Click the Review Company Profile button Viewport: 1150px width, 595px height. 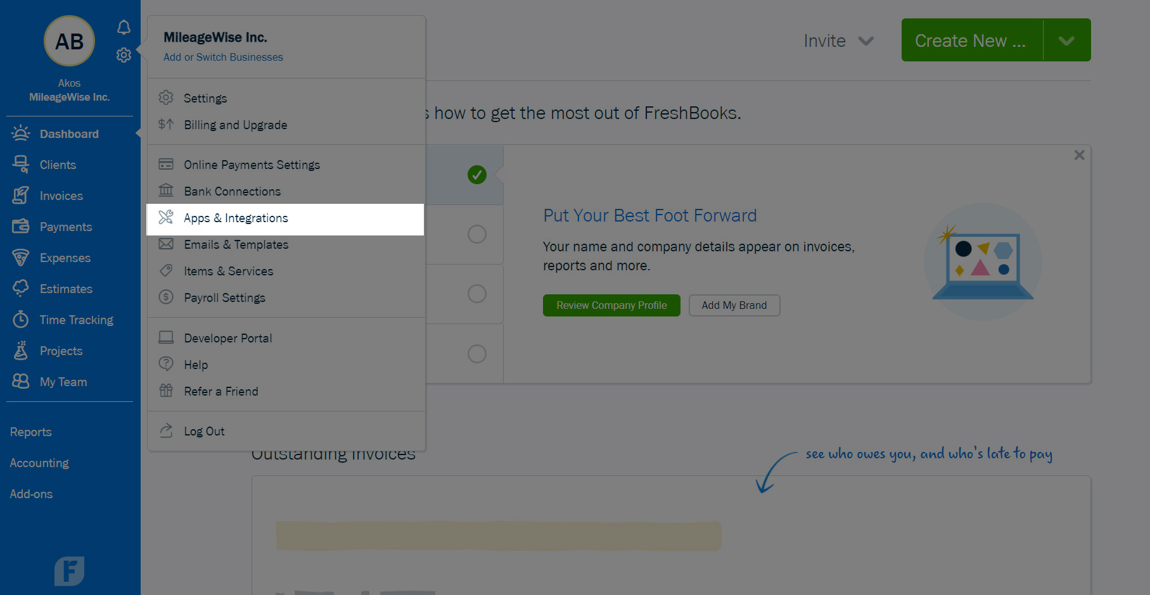click(x=611, y=305)
